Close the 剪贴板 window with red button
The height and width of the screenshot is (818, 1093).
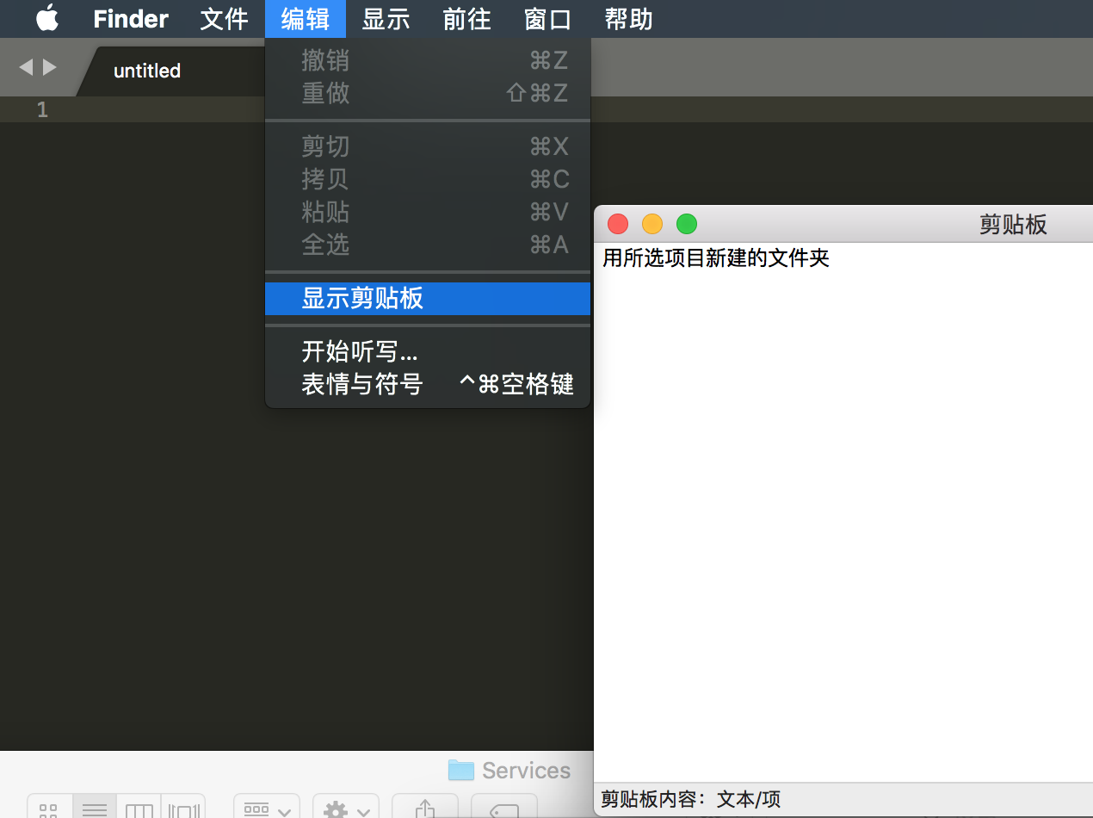618,224
